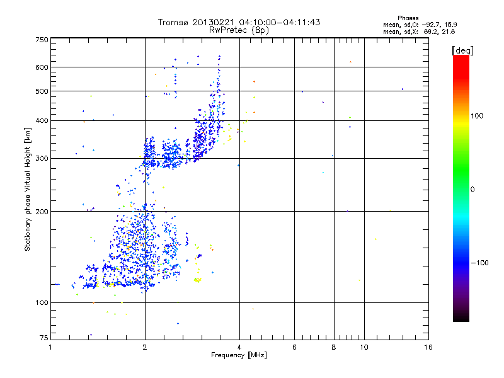This screenshot has height=378, width=504.
Task: Click the '100' colorbar tick label
Action: tap(477, 116)
